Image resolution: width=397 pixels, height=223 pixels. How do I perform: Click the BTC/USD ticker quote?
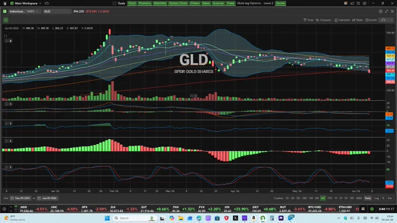point(322,209)
